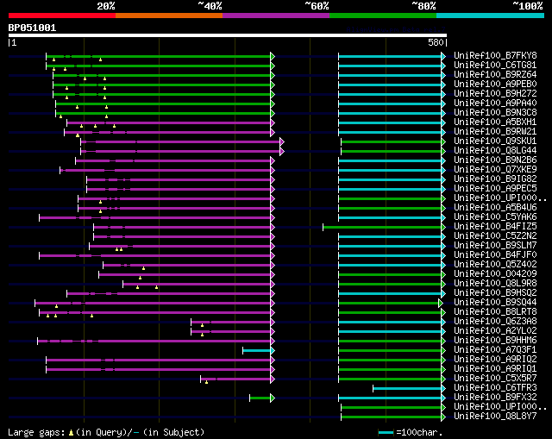This screenshot has width=552, height=439.
Task: Click the red 20% identity legend segment
Action: (x=62, y=16)
